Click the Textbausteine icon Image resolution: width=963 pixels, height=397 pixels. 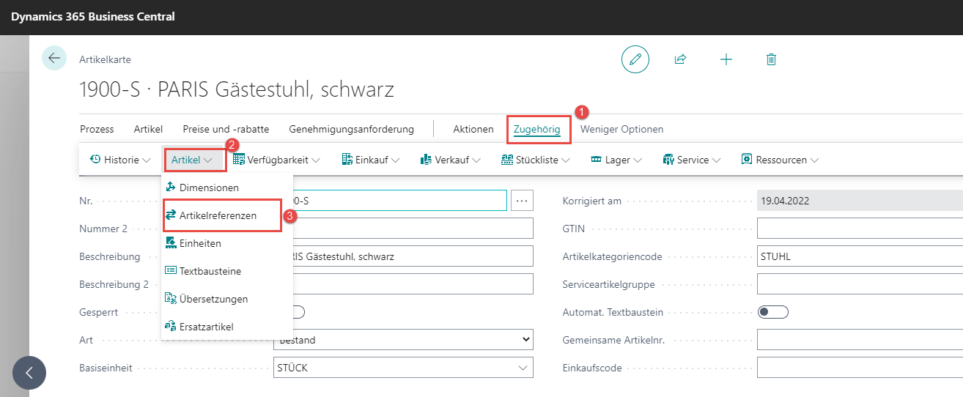pos(171,271)
